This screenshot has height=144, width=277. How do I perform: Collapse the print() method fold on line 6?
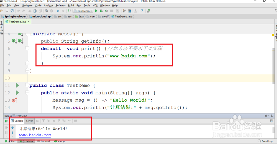[27, 48]
